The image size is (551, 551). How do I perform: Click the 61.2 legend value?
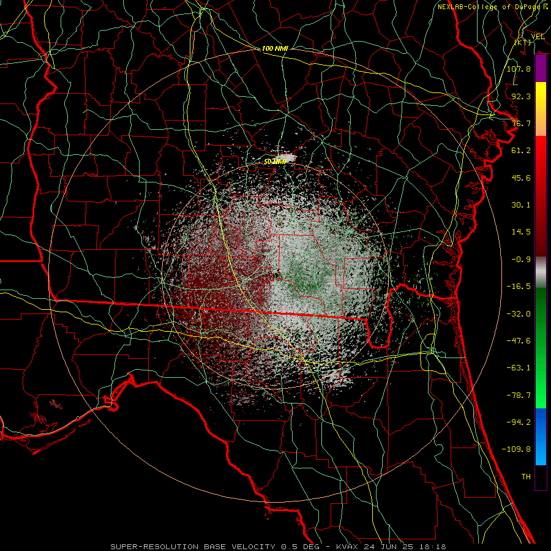pos(521,151)
